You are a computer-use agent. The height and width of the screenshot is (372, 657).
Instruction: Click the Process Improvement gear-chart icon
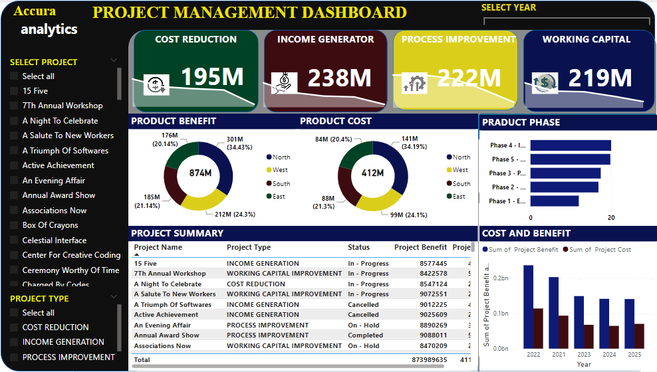point(414,84)
